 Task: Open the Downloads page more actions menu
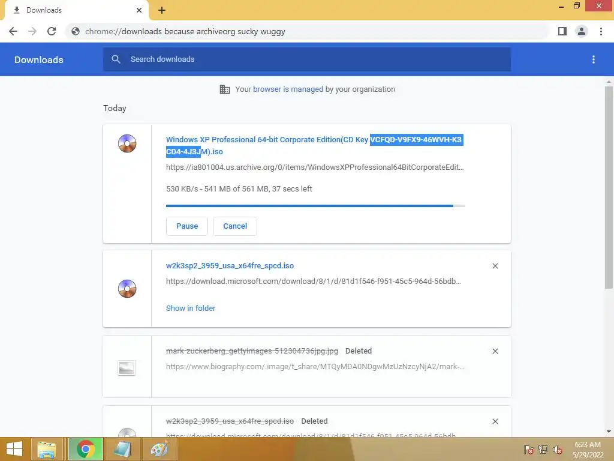pos(594,59)
